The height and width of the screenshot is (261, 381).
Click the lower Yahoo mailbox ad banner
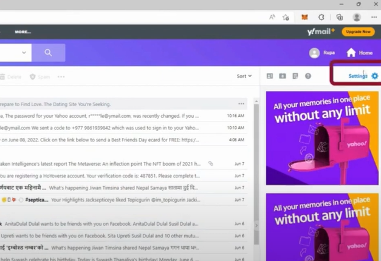[322, 227]
